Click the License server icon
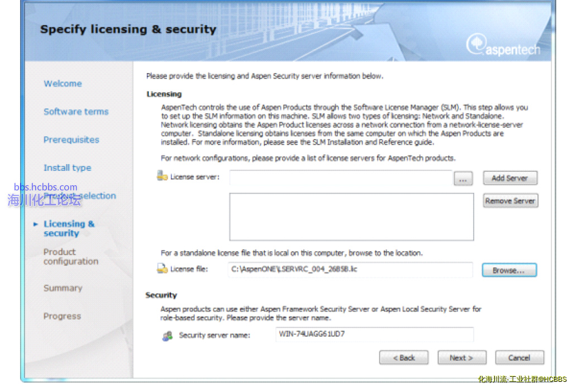The height and width of the screenshot is (388, 572). [163, 176]
